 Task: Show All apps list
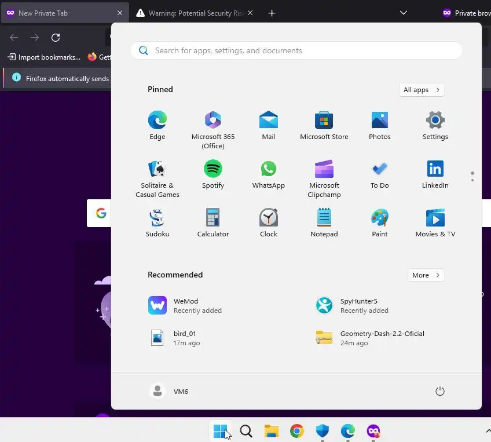pyautogui.click(x=422, y=90)
